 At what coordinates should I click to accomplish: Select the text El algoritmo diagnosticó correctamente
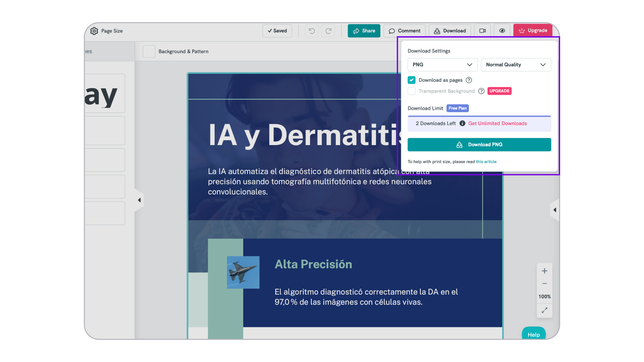[x=366, y=297]
